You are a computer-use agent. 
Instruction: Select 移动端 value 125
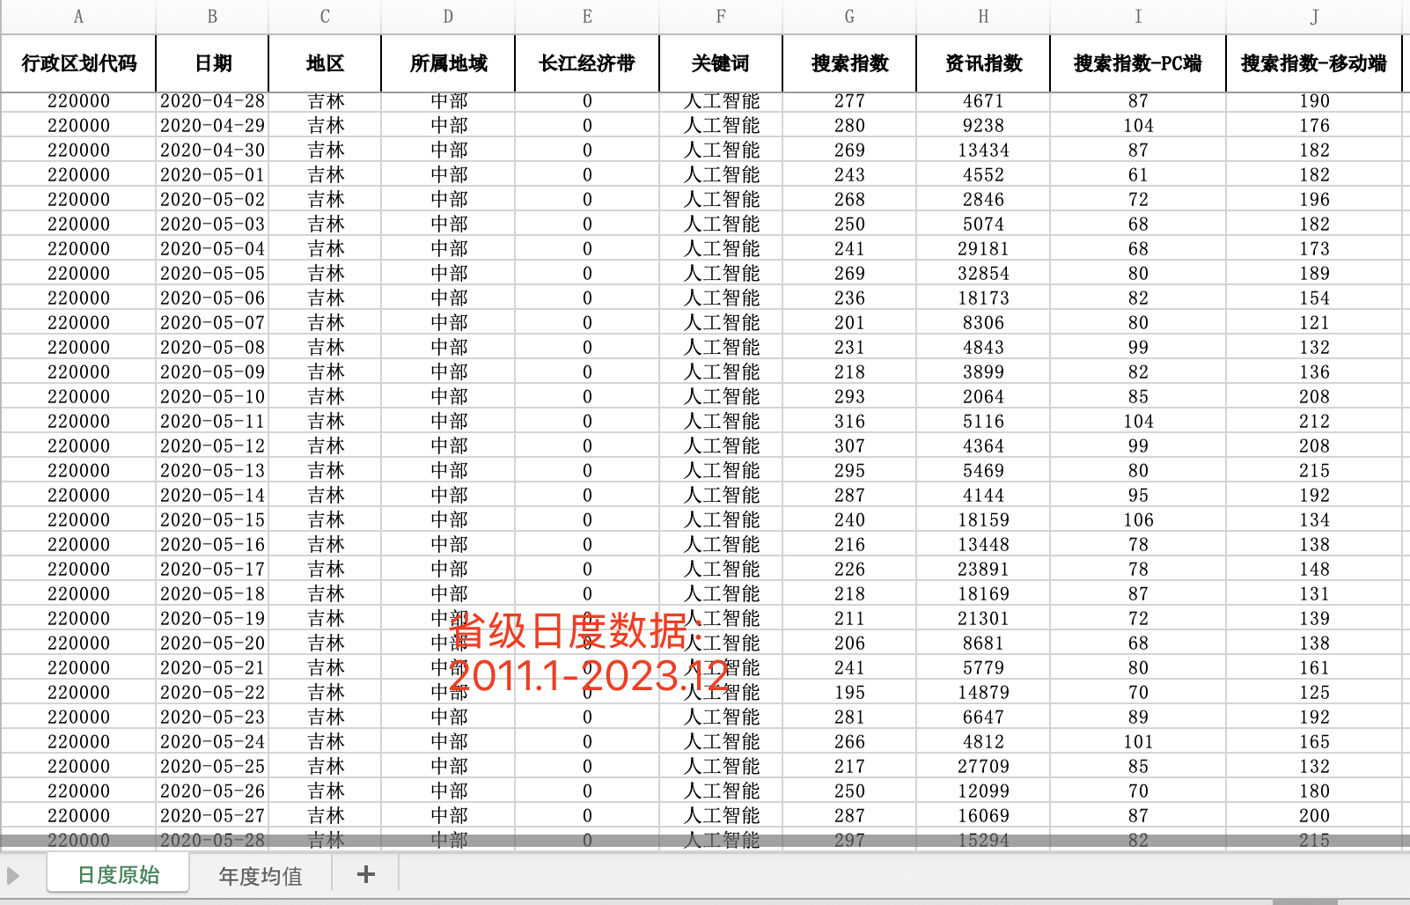pyautogui.click(x=1314, y=692)
